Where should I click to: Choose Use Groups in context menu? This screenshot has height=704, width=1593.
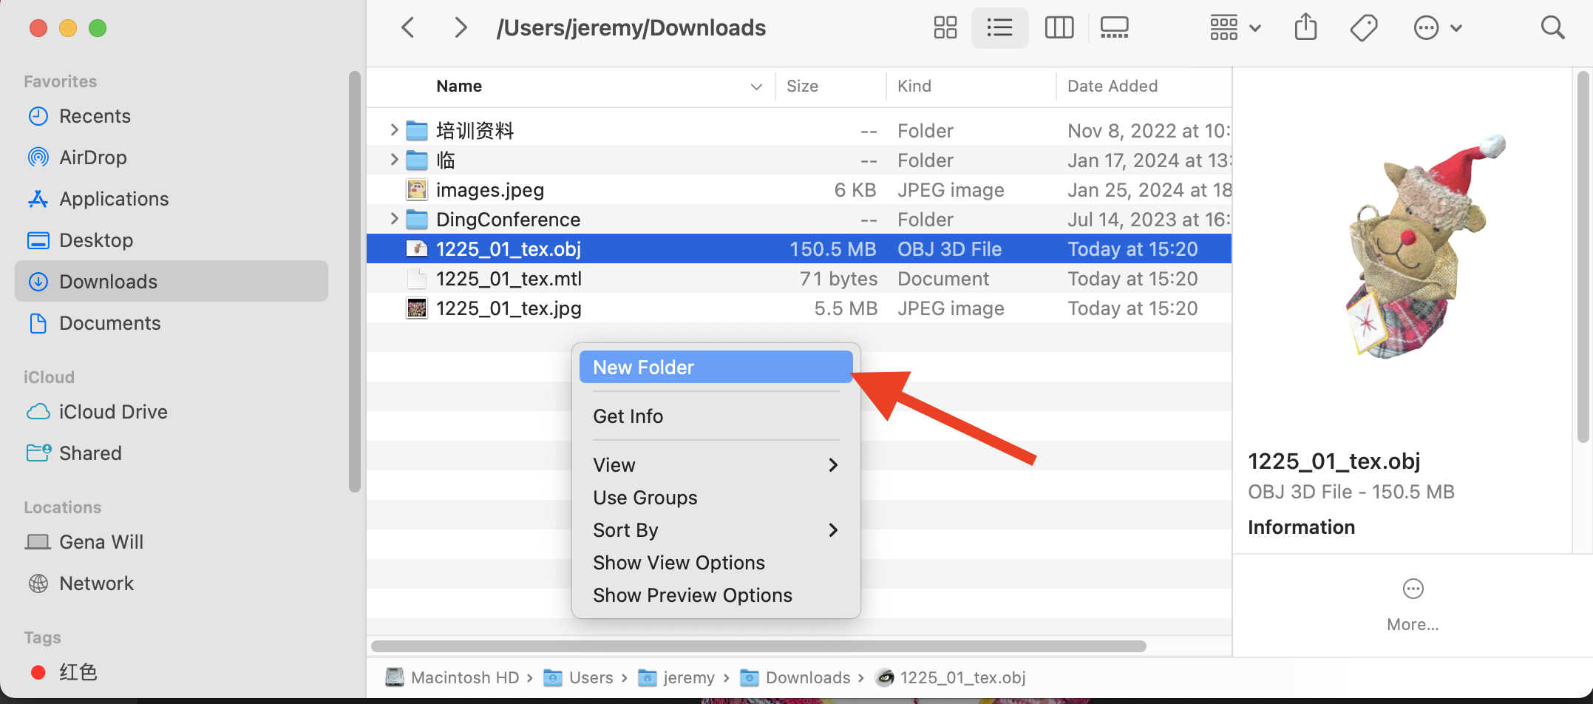click(x=645, y=498)
